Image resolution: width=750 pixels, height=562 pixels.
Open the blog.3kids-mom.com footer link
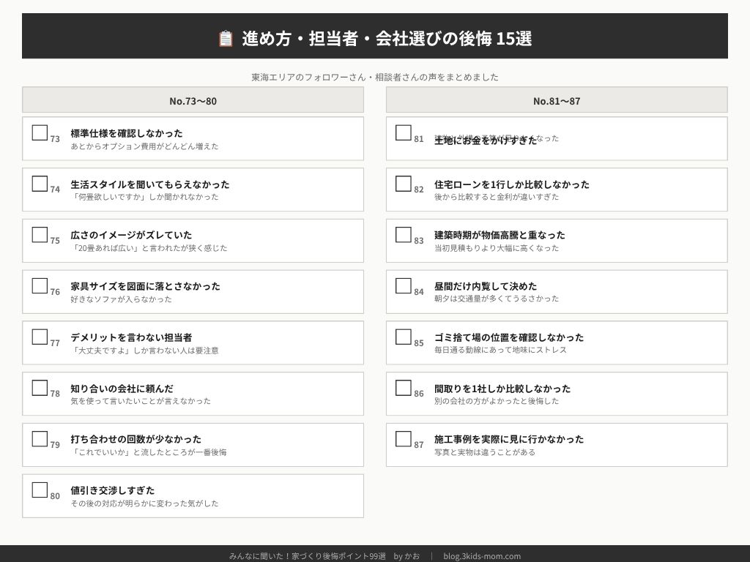click(x=482, y=556)
